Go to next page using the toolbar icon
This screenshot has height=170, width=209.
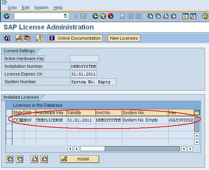[166, 16]
